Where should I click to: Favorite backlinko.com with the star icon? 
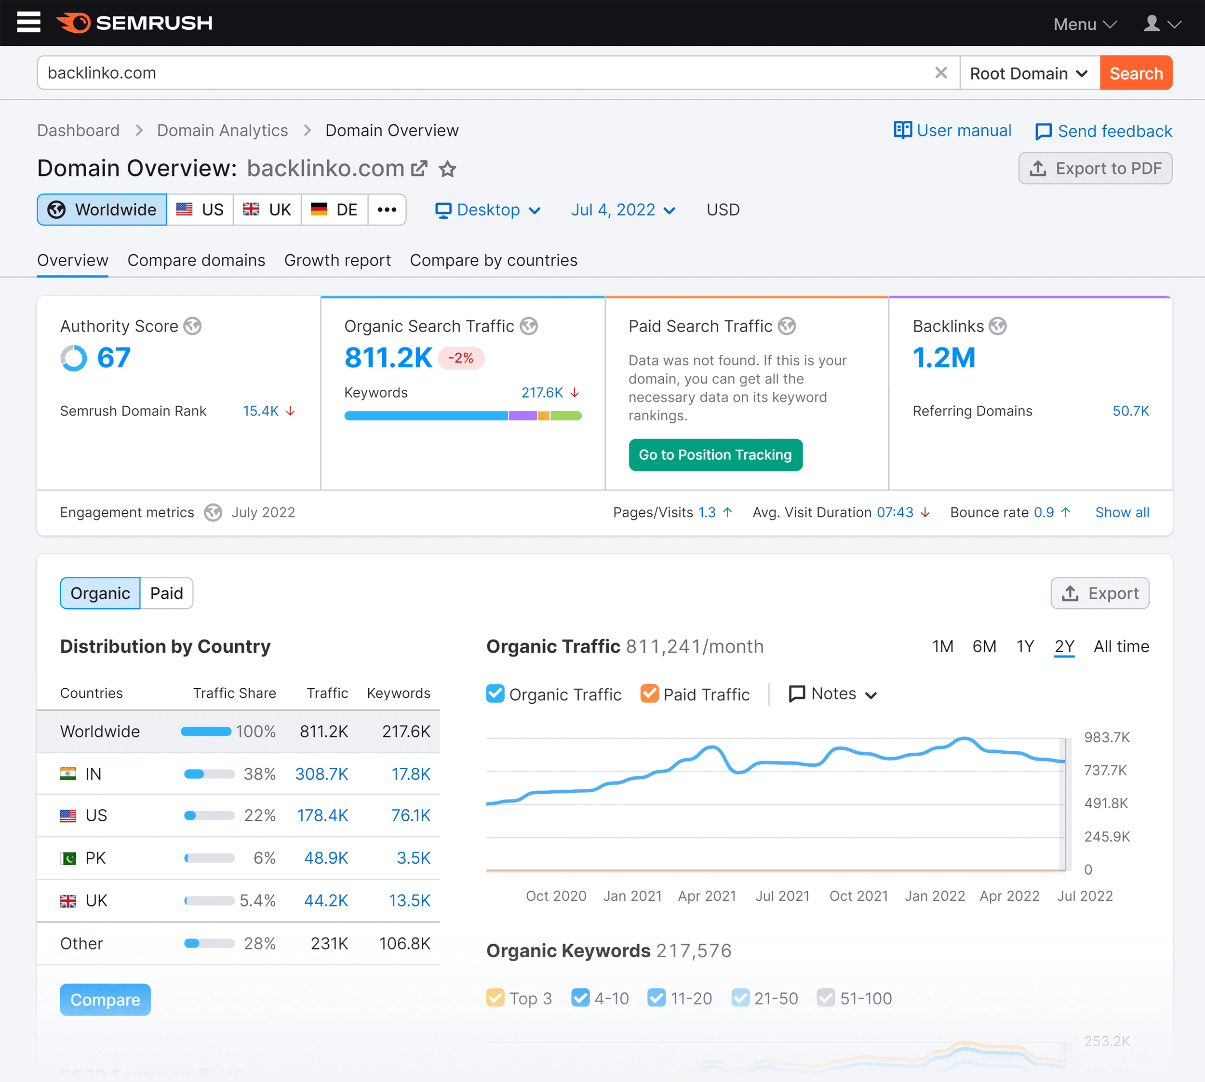pos(447,170)
